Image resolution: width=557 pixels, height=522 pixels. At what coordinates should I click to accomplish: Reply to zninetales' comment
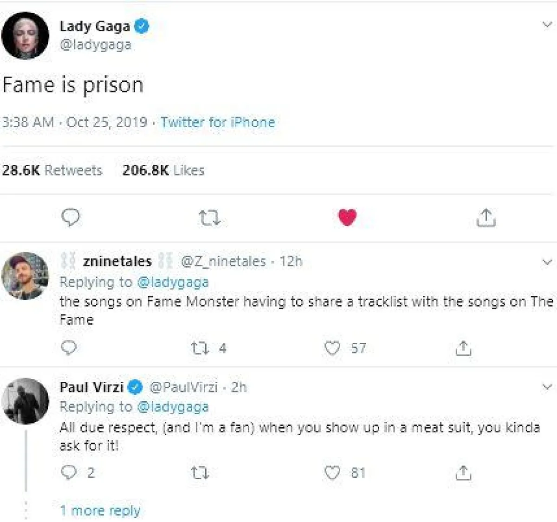click(69, 348)
